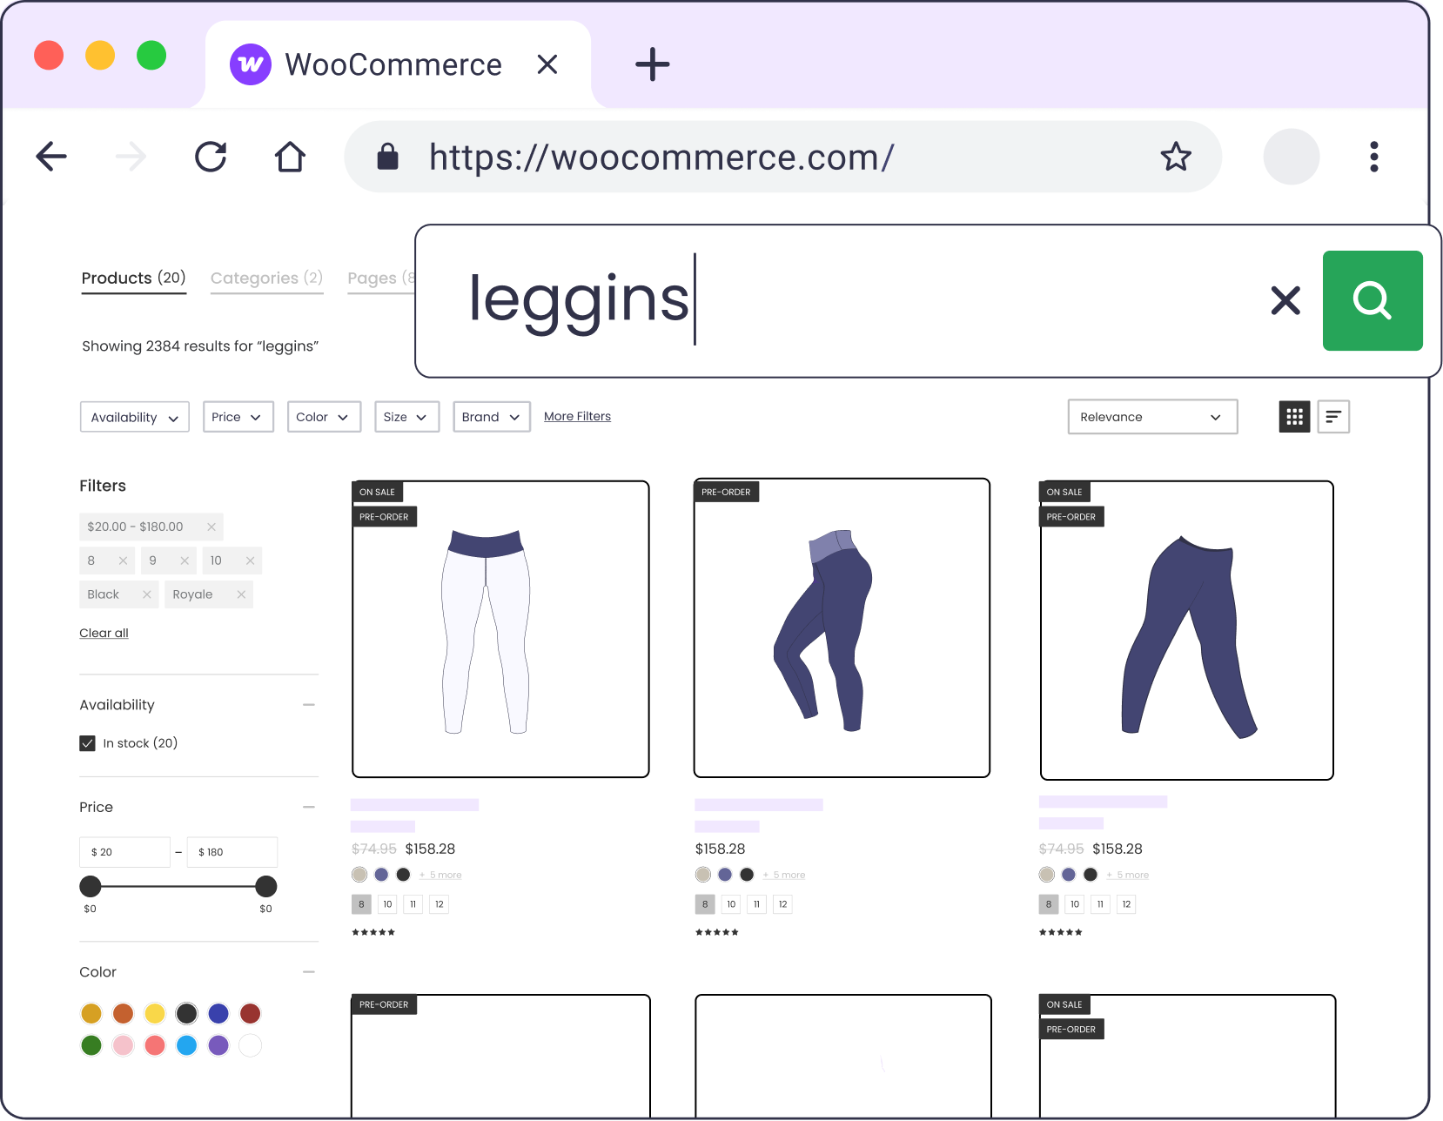Select size 11 on third product

[x=1100, y=904]
